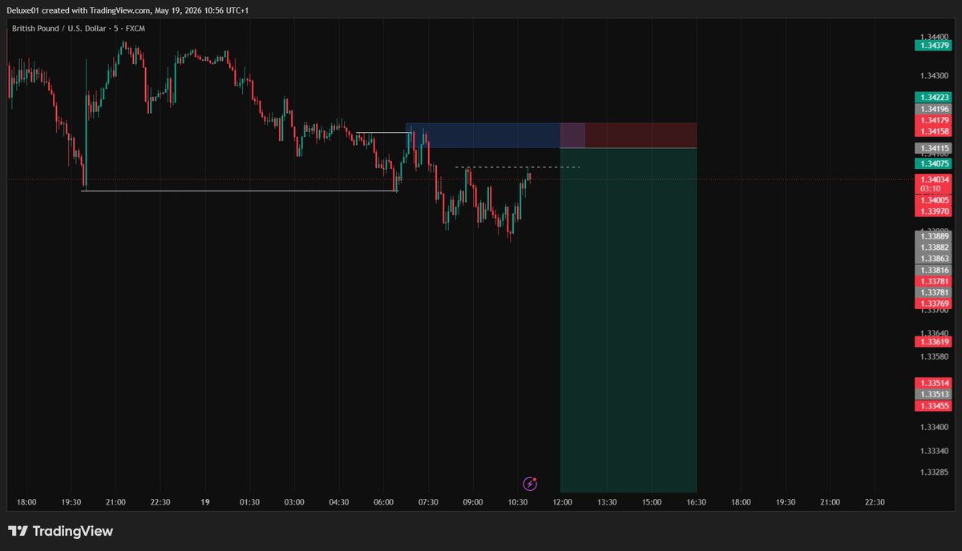The height and width of the screenshot is (551, 962).
Task: Click the 1.33285 price scale tick
Action: click(934, 473)
